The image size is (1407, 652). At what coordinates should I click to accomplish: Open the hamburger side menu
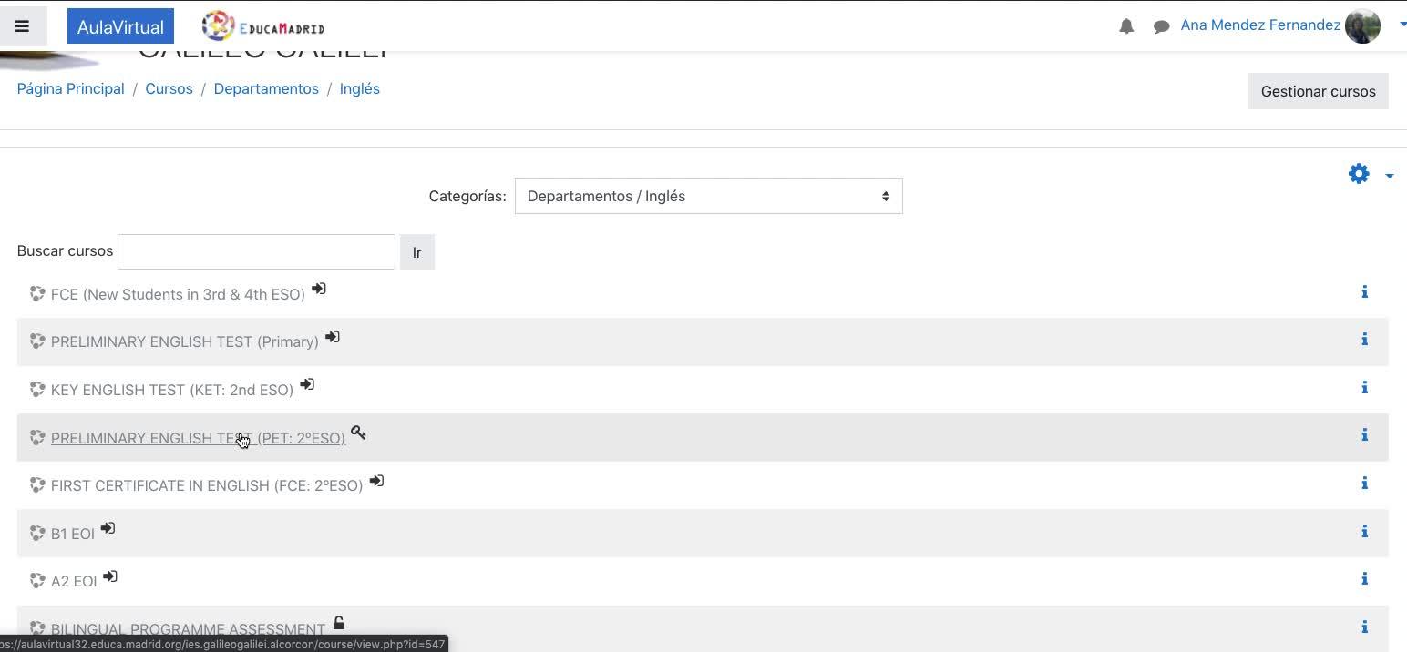pos(22,26)
